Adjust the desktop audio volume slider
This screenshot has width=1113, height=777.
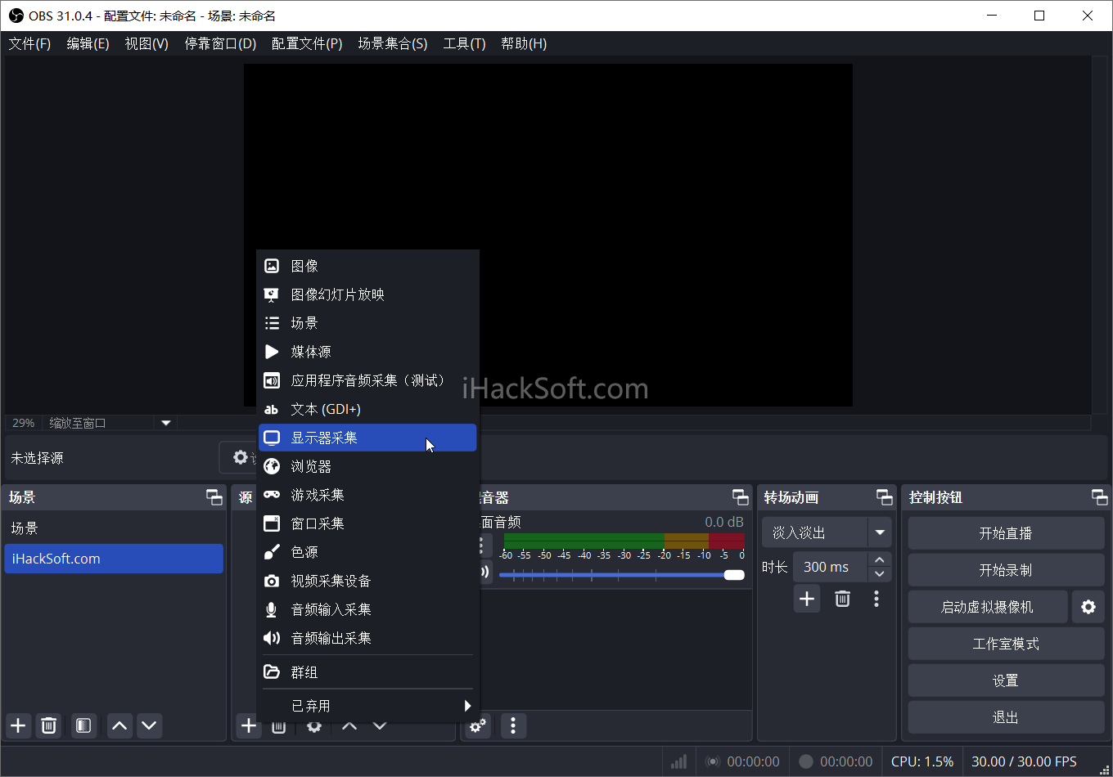(x=622, y=575)
